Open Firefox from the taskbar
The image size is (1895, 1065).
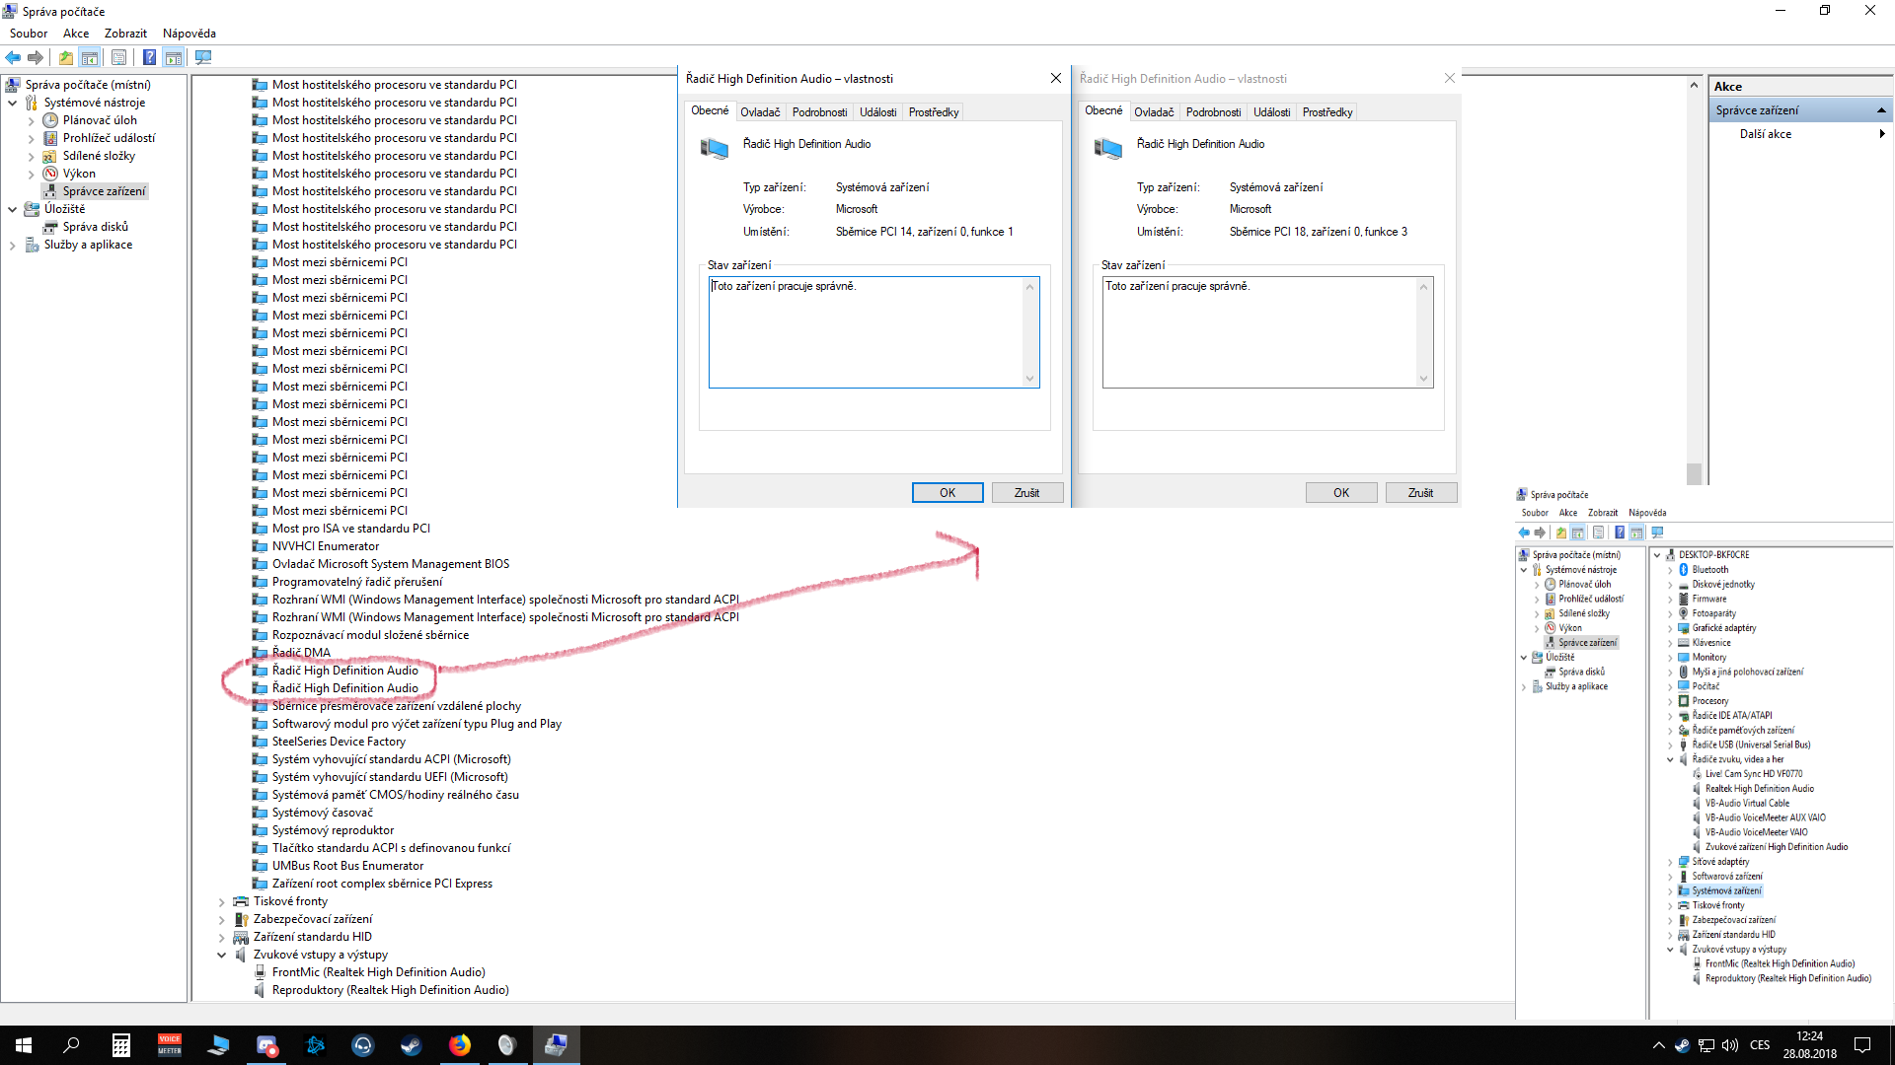460,1045
